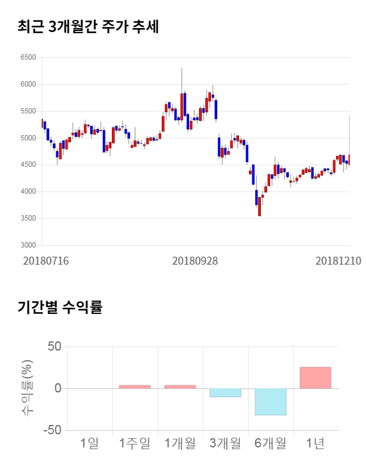This screenshot has width=367, height=464.
Task: Click the 1년 red return bar
Action: [315, 378]
